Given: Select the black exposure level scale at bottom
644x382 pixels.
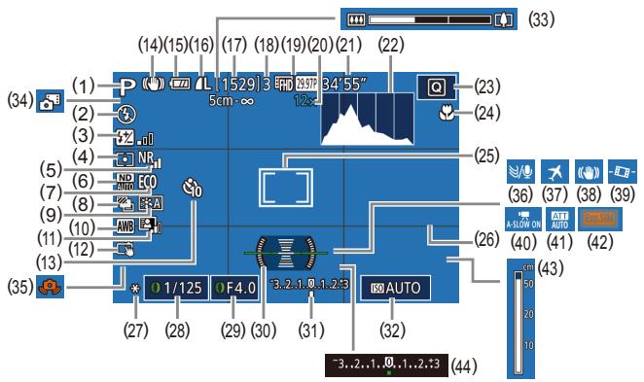Looking at the screenshot, I should (386, 365).
